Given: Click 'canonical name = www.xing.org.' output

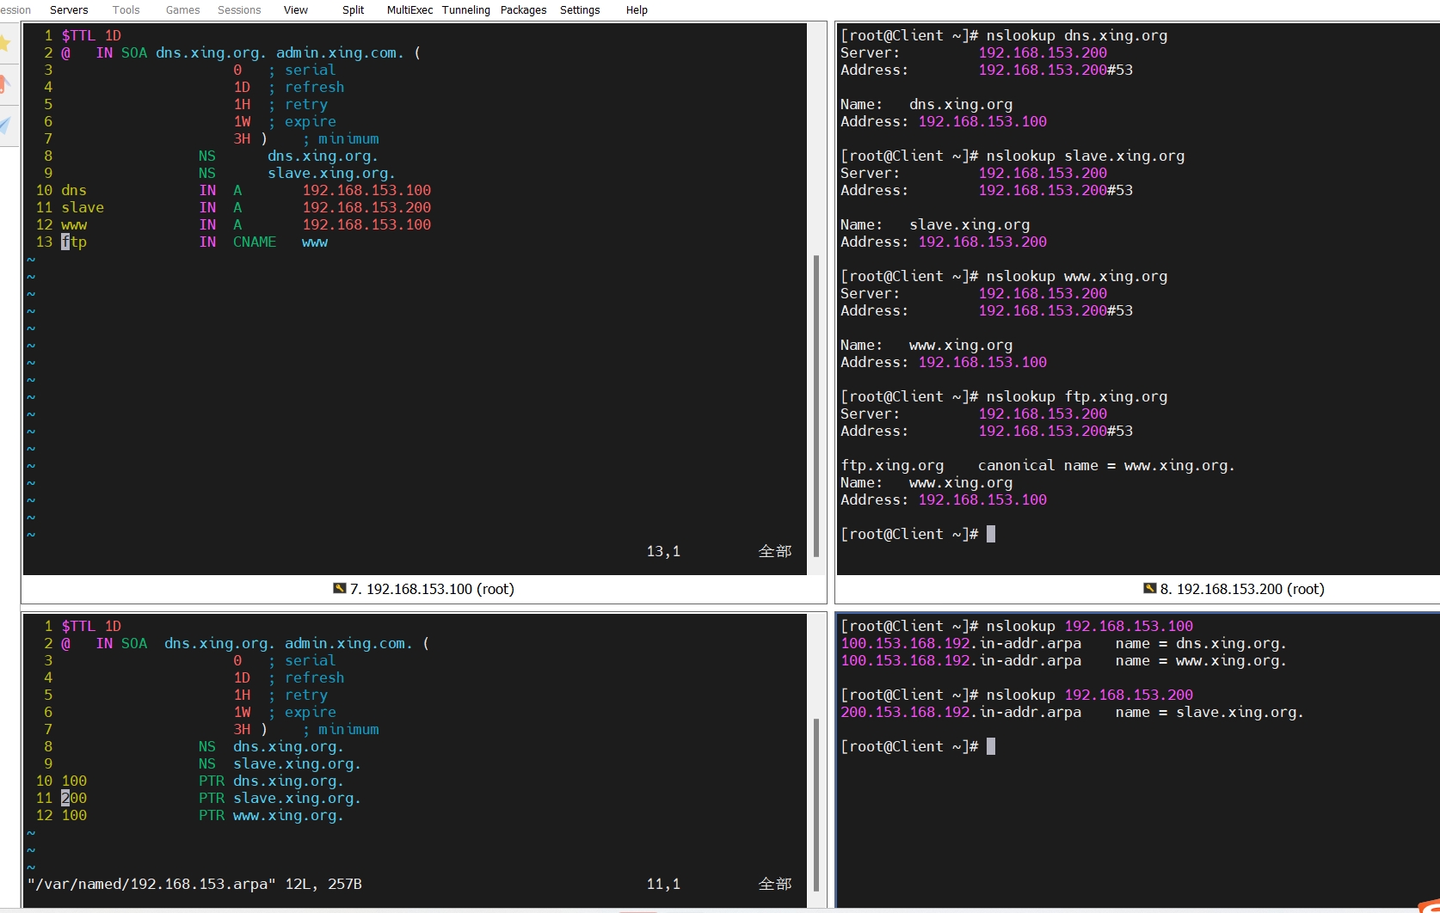Looking at the screenshot, I should click(x=1106, y=465).
